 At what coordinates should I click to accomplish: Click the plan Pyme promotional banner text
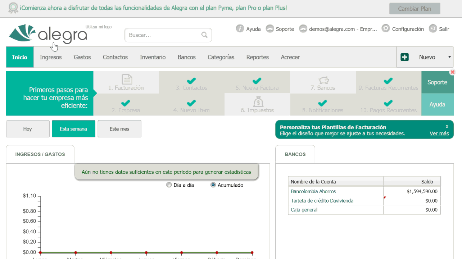click(154, 8)
